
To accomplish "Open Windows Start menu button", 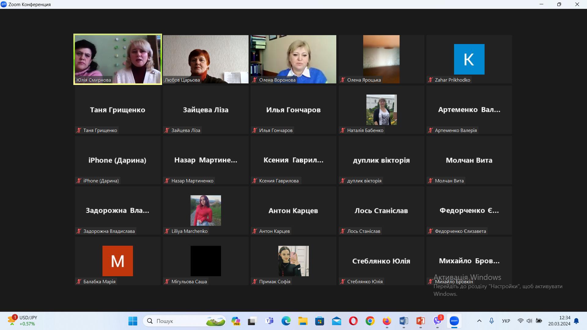I will point(133,321).
